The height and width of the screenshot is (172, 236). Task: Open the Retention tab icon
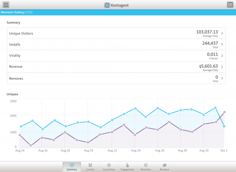pos(146,165)
